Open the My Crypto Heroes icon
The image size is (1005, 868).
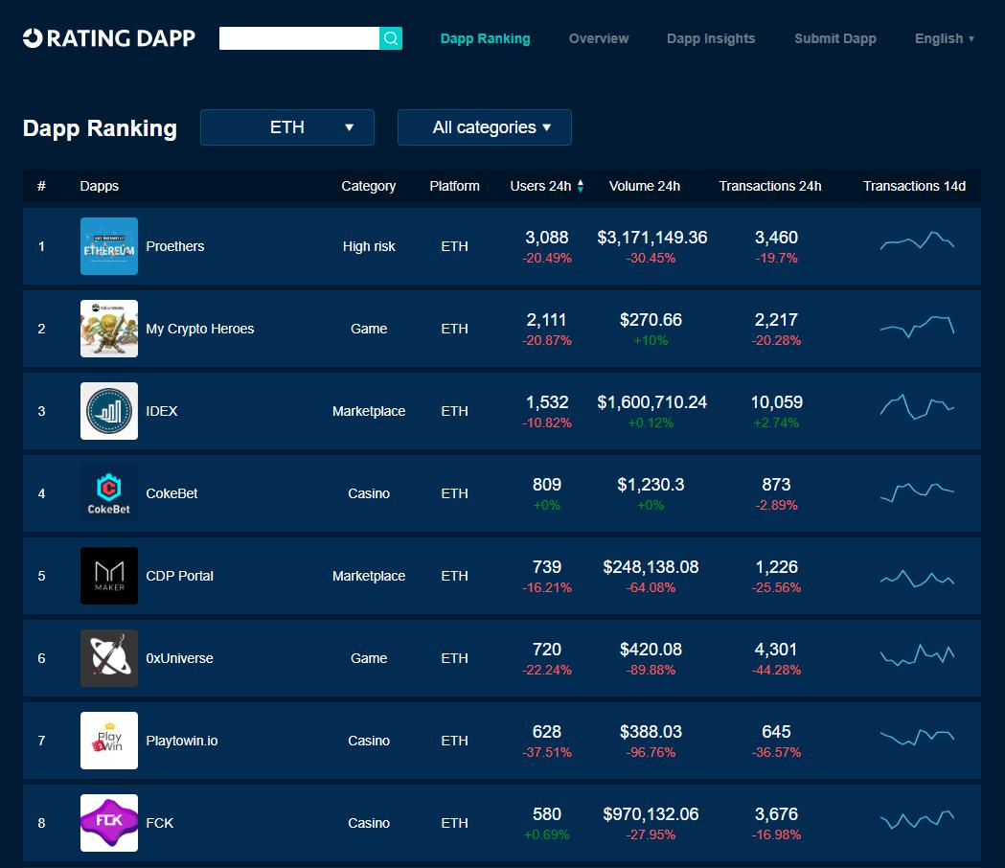[x=109, y=329]
